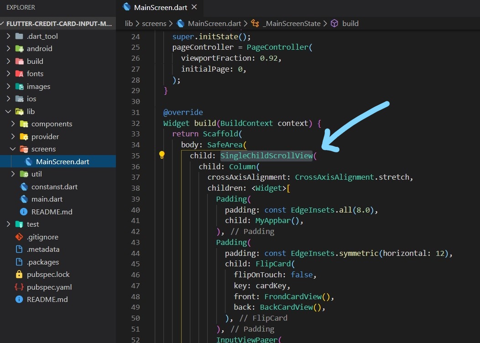Image resolution: width=480 pixels, height=343 pixels.
Task: Click the lib folder icon
Action: (19, 111)
